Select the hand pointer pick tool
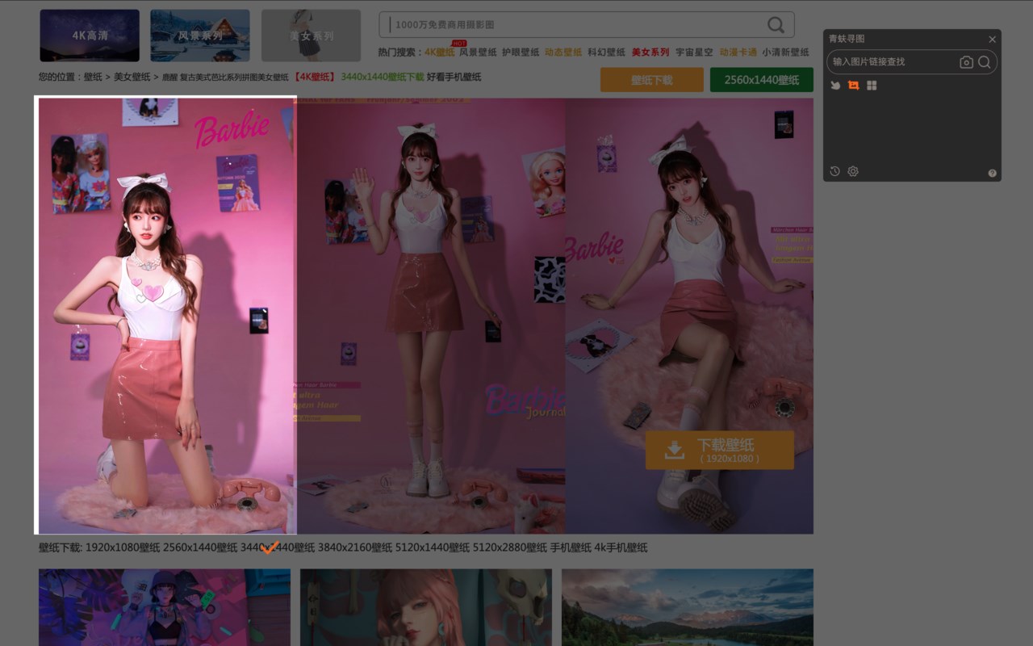This screenshot has height=646, width=1033. coord(835,85)
